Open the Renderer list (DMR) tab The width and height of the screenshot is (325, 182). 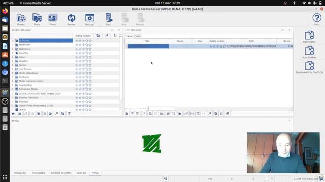(61, 173)
